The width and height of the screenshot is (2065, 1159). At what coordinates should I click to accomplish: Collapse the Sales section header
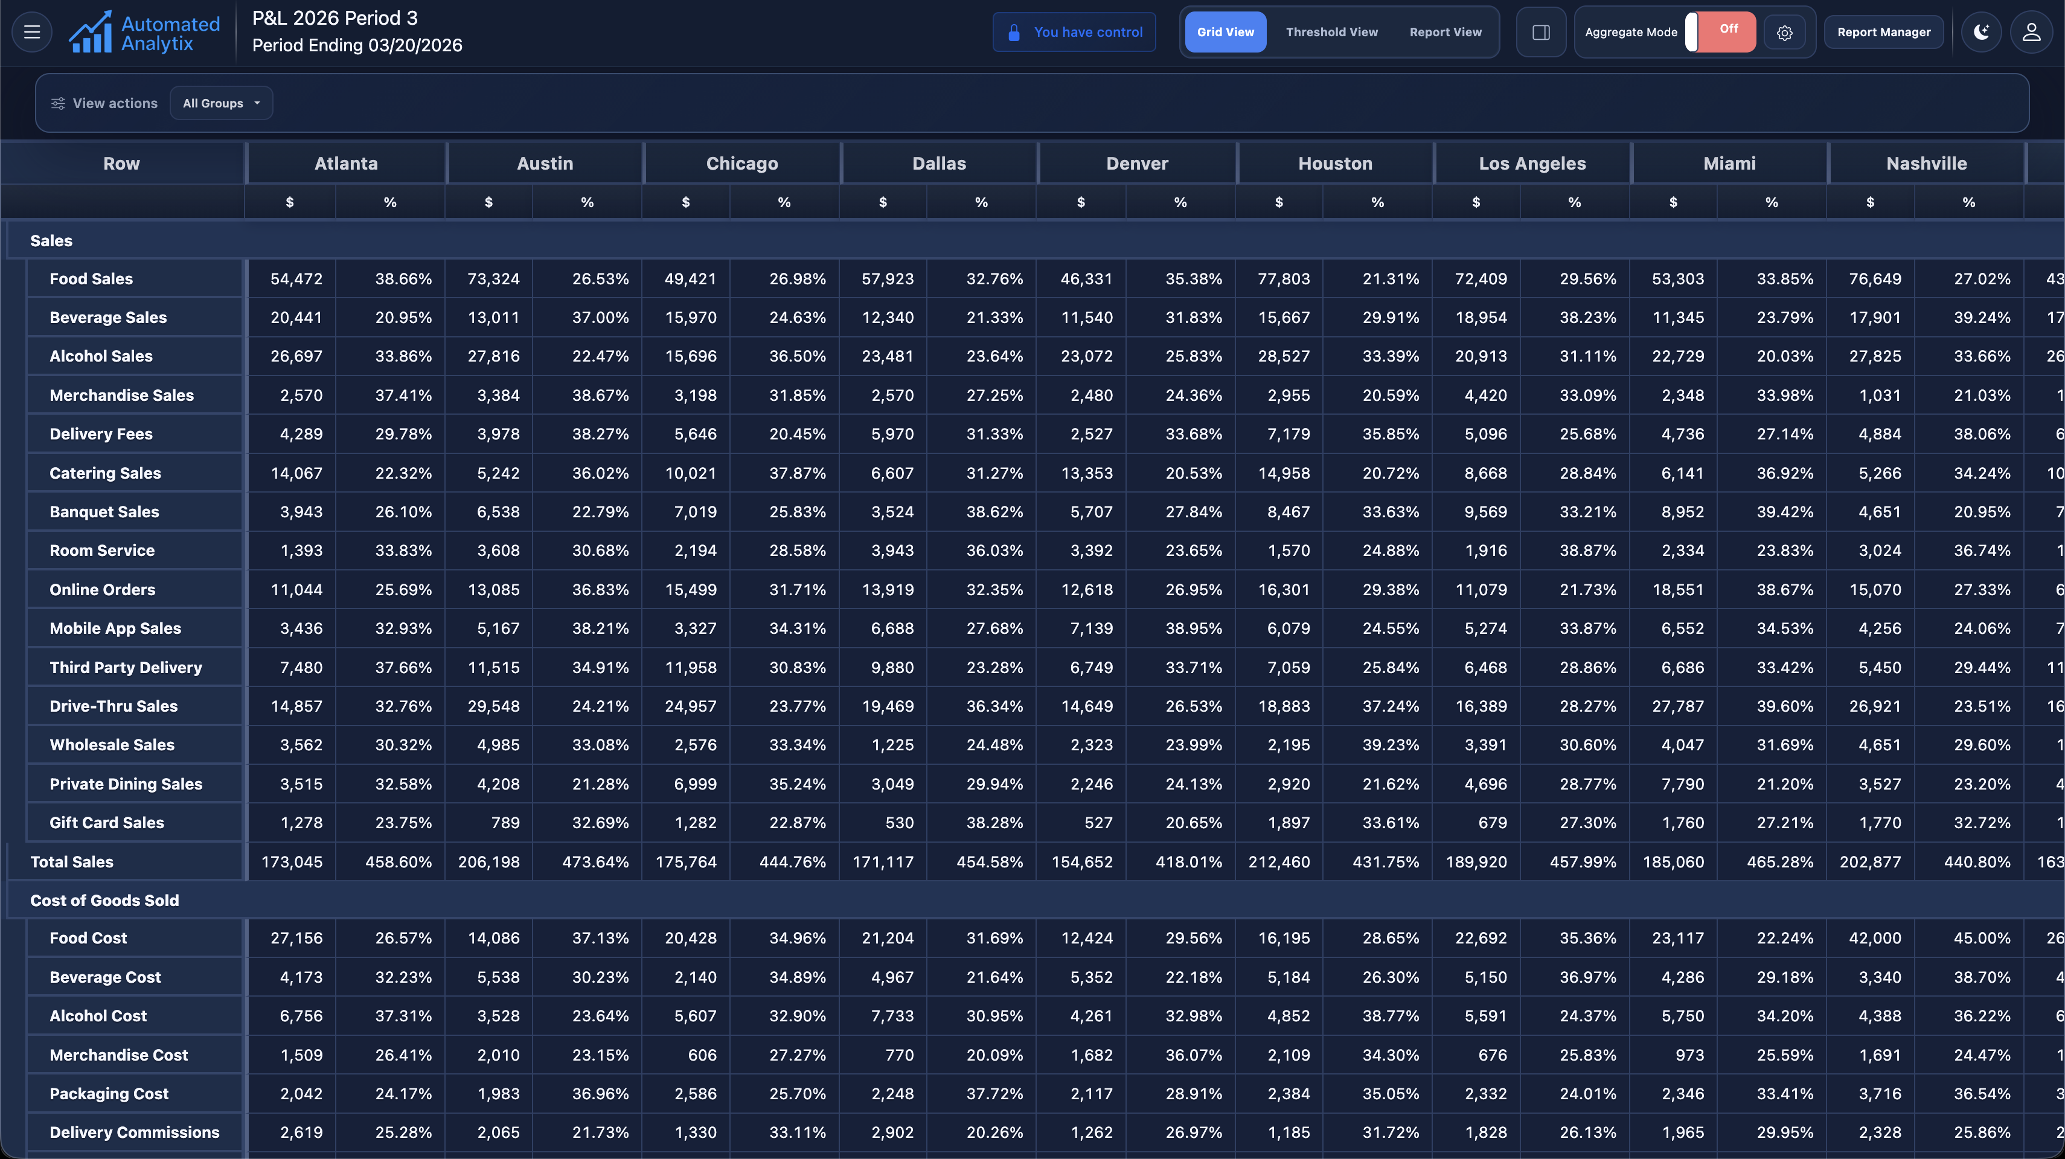click(51, 240)
